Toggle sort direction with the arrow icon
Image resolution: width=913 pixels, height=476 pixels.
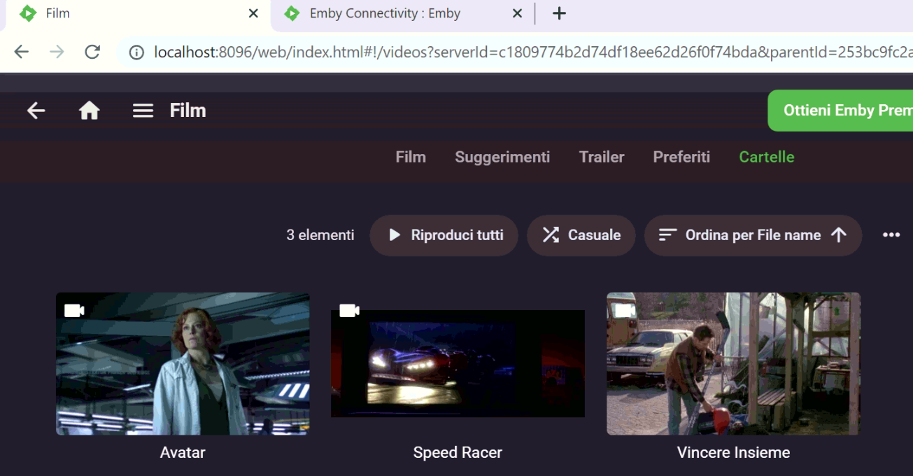pos(838,235)
